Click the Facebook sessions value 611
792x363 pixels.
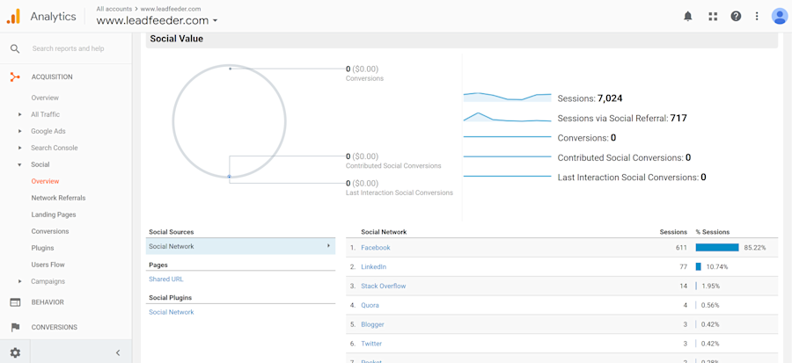coord(681,248)
